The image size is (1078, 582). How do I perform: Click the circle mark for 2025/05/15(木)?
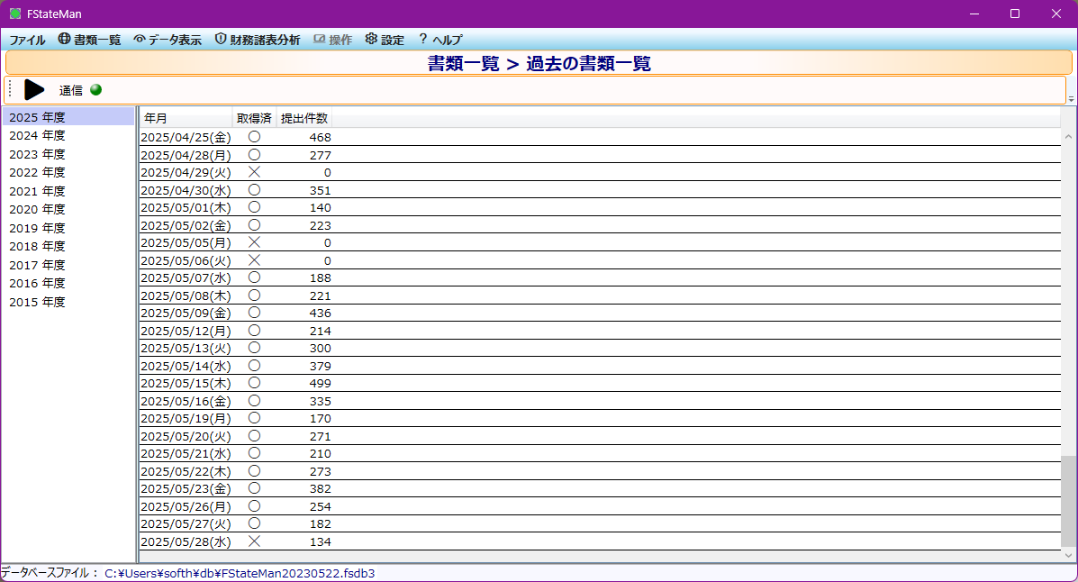pyautogui.click(x=254, y=383)
